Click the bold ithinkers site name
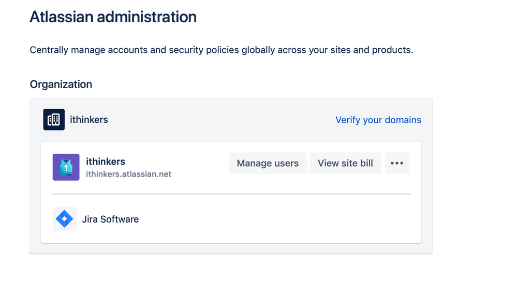The width and height of the screenshot is (517, 292). (106, 162)
